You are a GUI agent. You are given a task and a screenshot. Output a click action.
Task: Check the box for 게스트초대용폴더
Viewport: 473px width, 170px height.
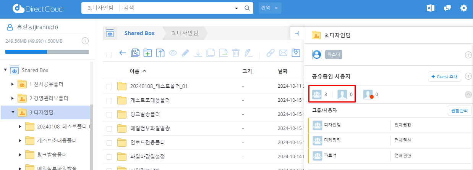(109, 101)
